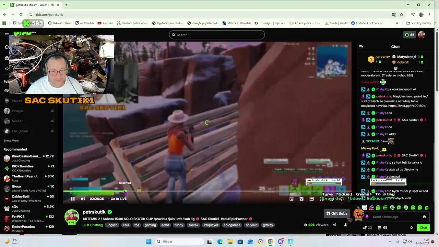This screenshot has height=247, width=439.
Task: Mute the tab via speaker icon on tab
Action: tap(52, 5)
